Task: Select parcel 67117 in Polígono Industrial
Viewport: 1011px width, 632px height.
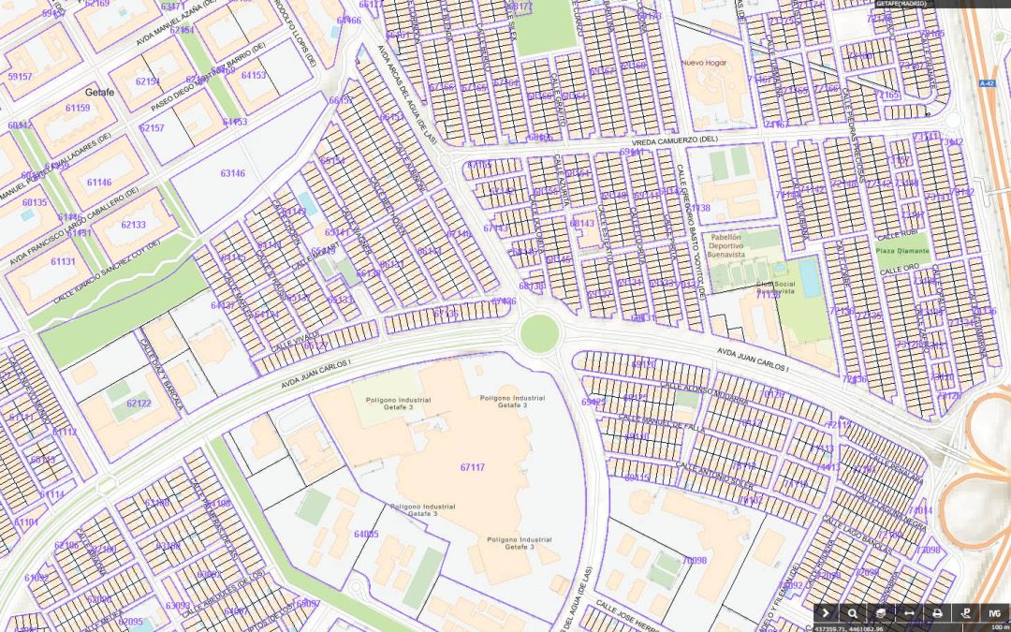Action: click(x=473, y=467)
